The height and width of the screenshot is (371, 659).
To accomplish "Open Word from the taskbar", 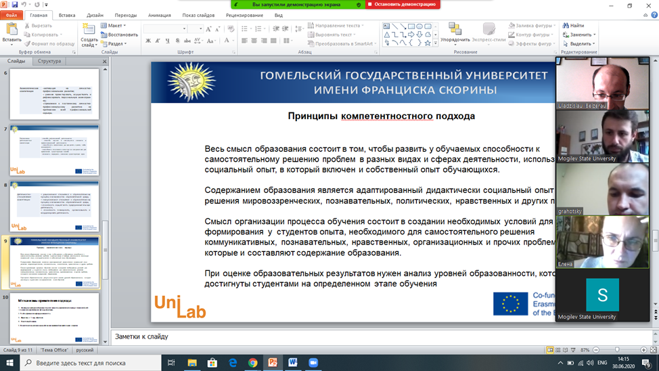I will coord(293,363).
